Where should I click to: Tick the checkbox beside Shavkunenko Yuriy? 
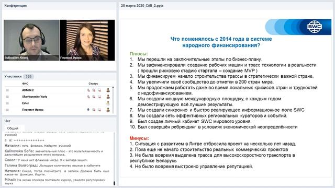[x=7, y=97]
